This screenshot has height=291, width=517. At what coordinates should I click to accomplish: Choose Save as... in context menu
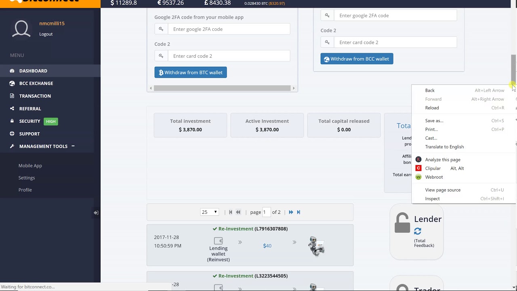pos(464,121)
